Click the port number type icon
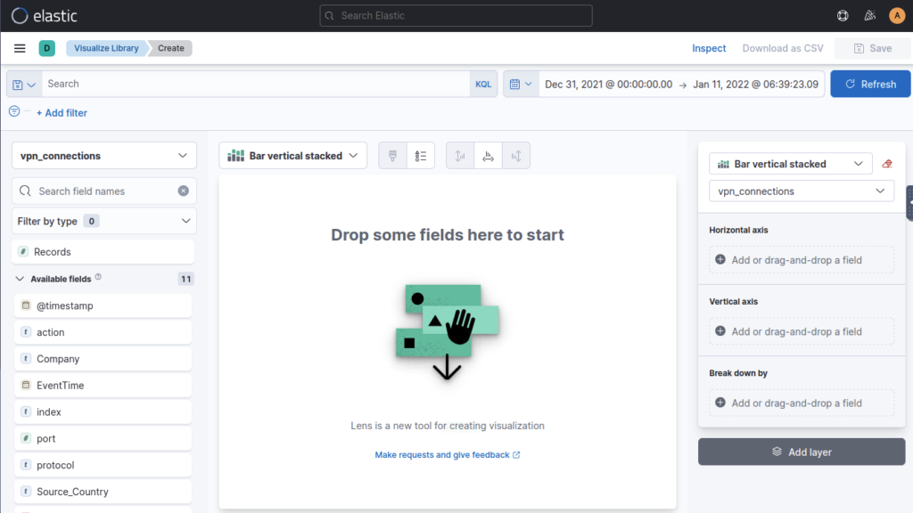Image resolution: width=913 pixels, height=513 pixels. [26, 438]
